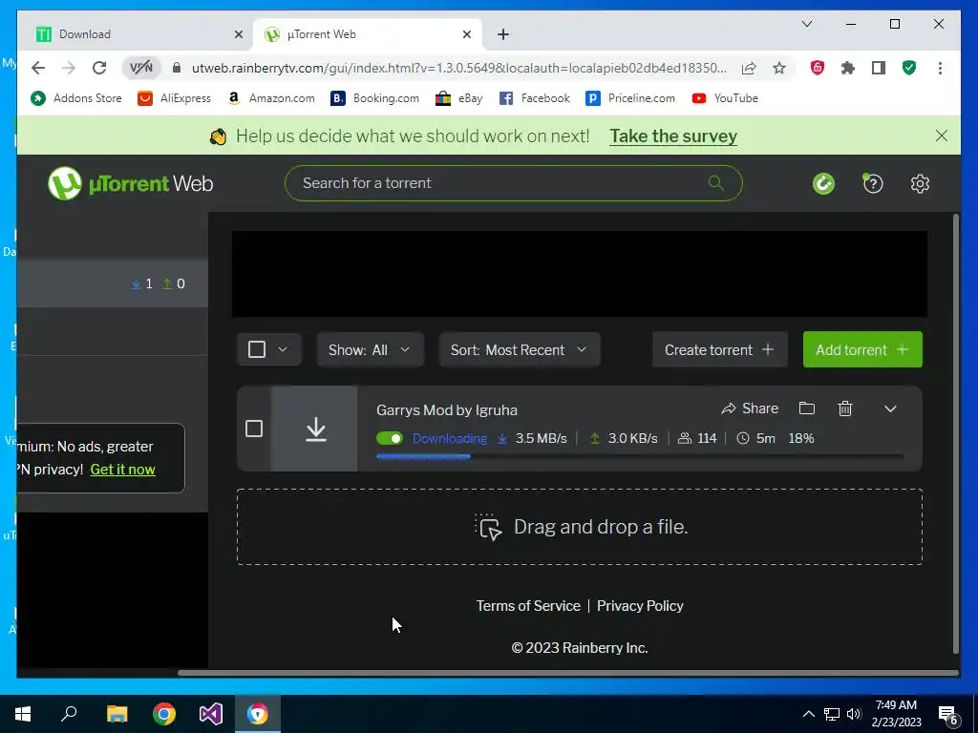The width and height of the screenshot is (978, 733).
Task: Open the Facebook bookmark
Action: (x=535, y=98)
